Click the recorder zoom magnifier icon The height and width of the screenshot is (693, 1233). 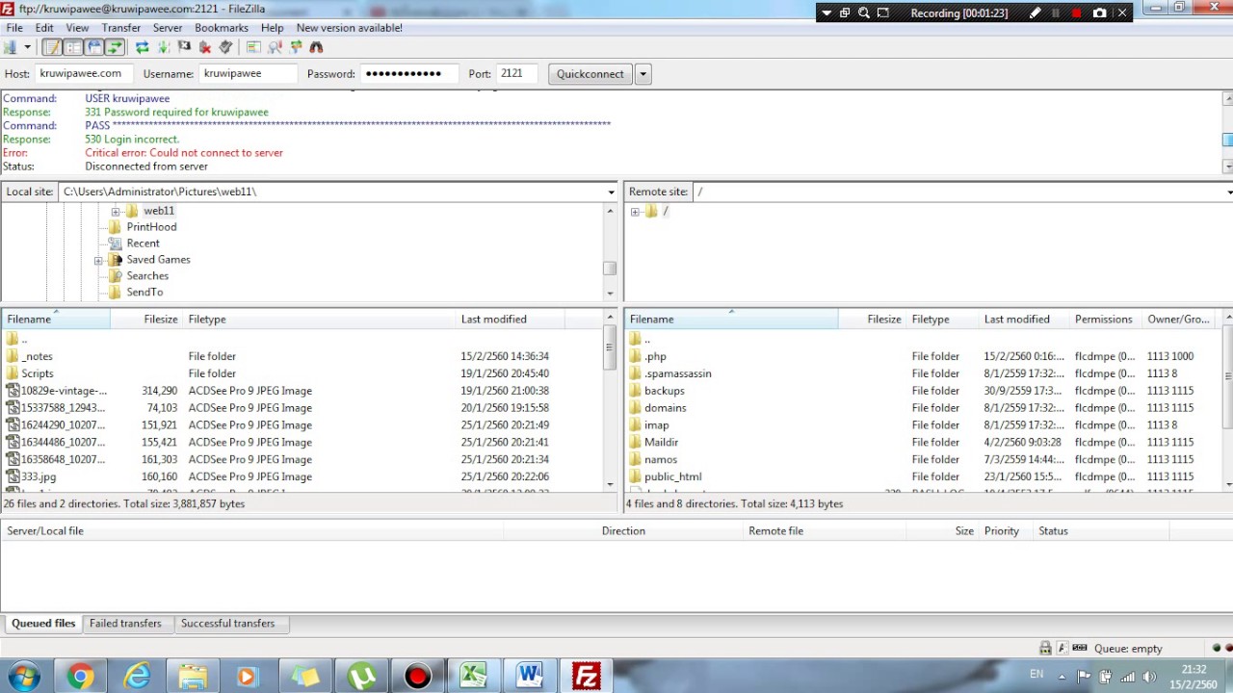pyautogui.click(x=864, y=13)
